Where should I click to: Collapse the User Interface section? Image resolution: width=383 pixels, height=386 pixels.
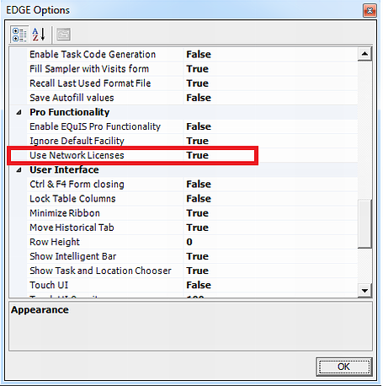pos(19,170)
